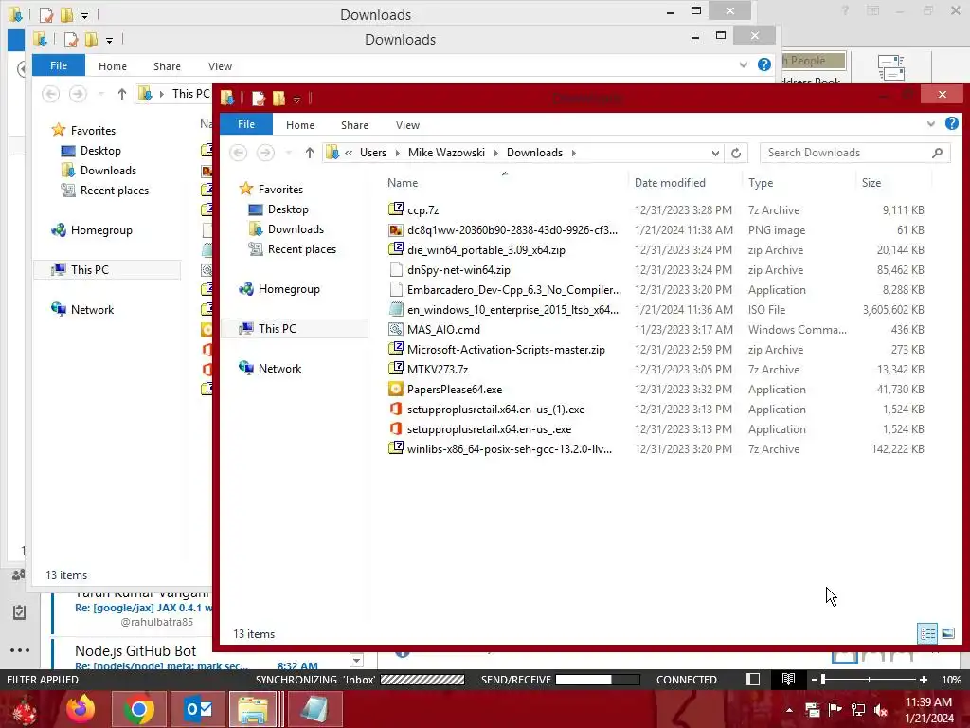The height and width of the screenshot is (728, 970).
Task: Click Properties icon in front quick access toolbar
Action: [259, 98]
